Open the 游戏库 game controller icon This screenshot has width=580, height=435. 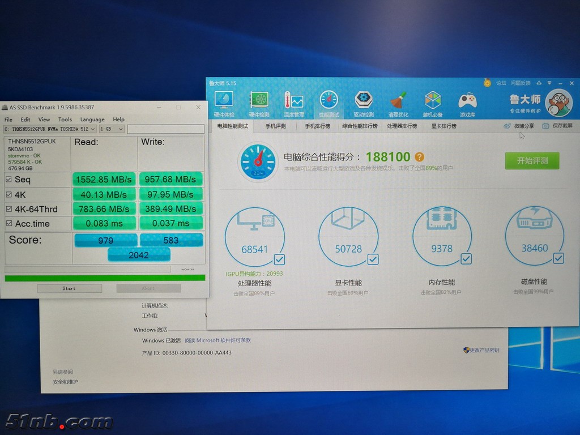467,102
